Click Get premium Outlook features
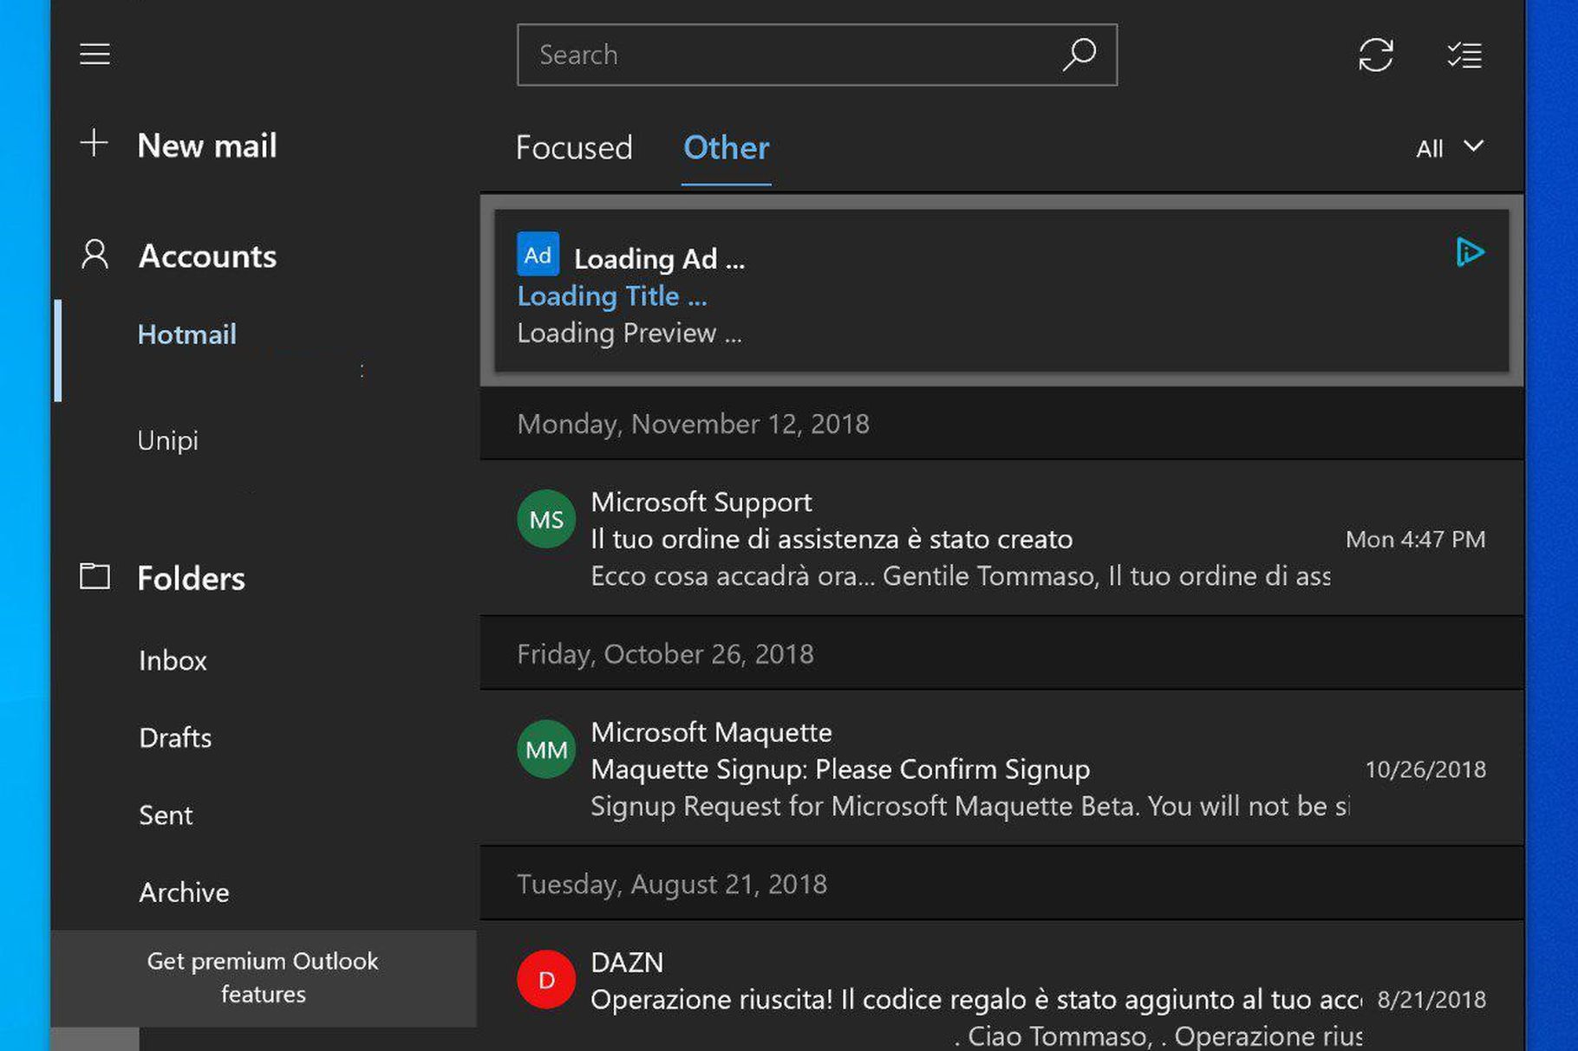This screenshot has width=1578, height=1051. tap(263, 977)
